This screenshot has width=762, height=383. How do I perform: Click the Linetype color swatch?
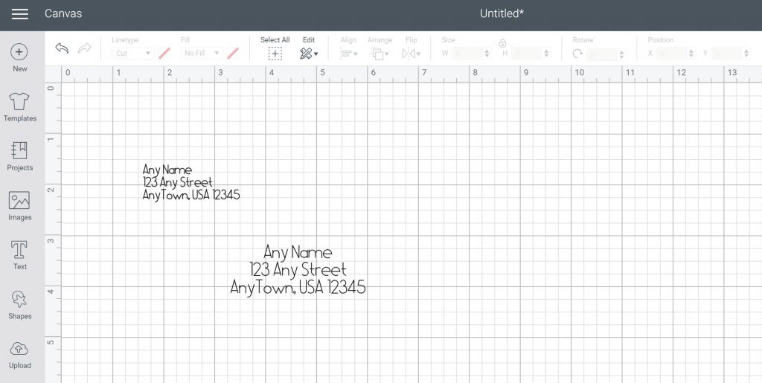164,54
